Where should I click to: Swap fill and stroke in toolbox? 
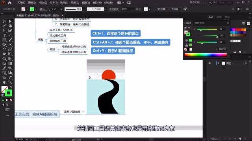(11, 87)
